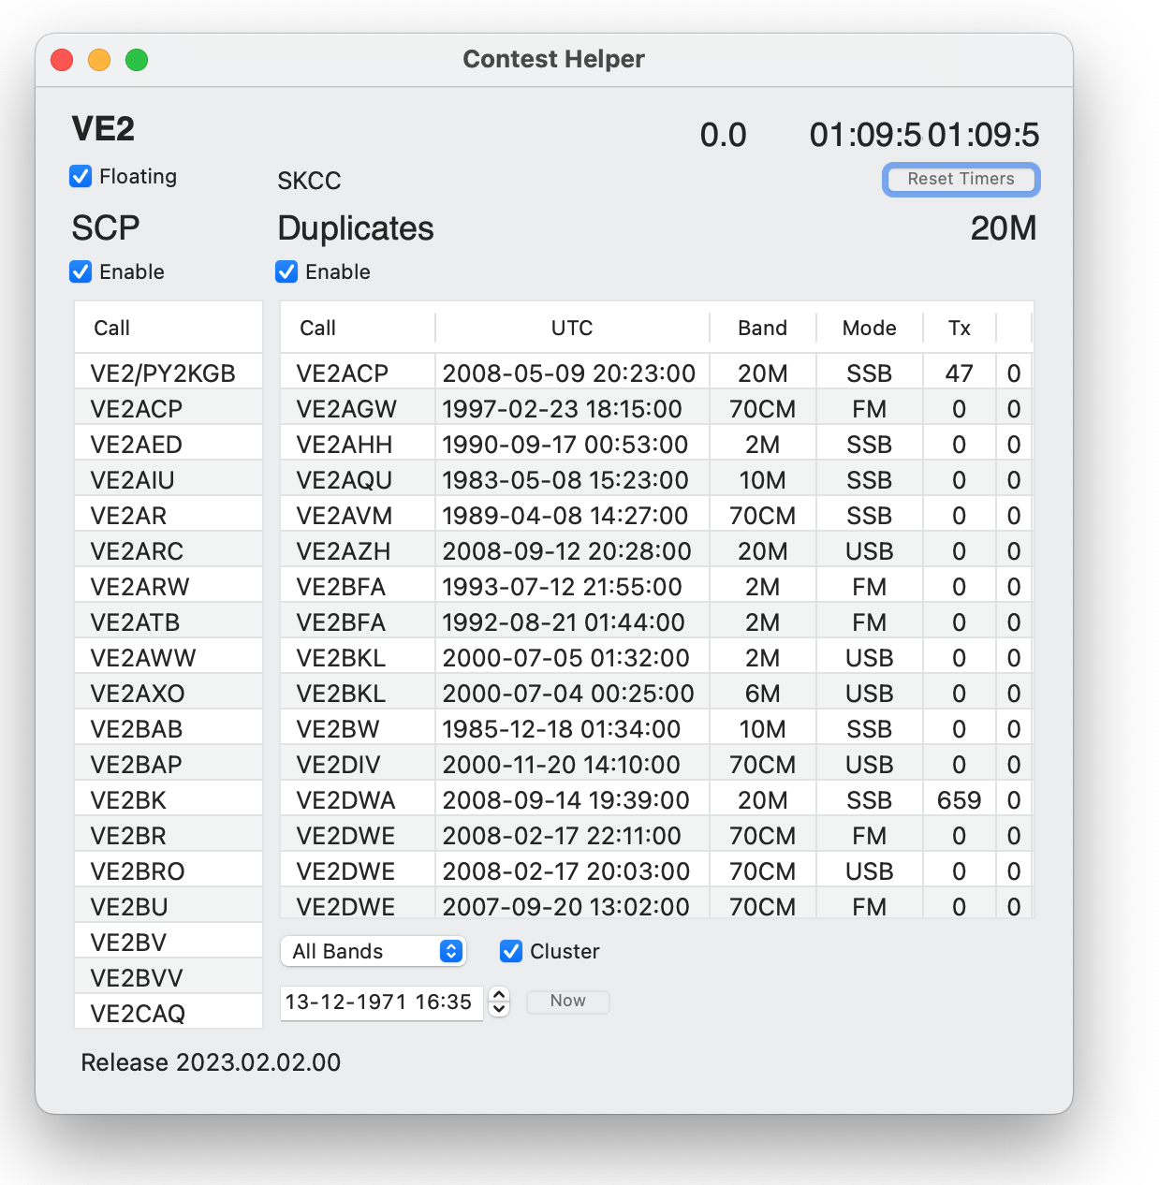Viewport: 1159px width, 1185px height.
Task: Select VE2BRO in the SCP call list
Action: tap(139, 871)
